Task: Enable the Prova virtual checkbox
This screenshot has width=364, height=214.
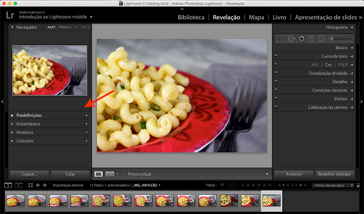Action: tap(124, 174)
